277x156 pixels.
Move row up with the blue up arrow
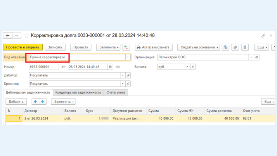tap(35, 102)
